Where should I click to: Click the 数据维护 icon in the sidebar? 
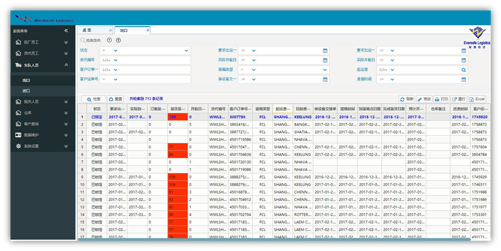tap(18, 135)
